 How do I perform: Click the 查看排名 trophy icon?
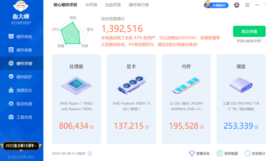pos(192,154)
